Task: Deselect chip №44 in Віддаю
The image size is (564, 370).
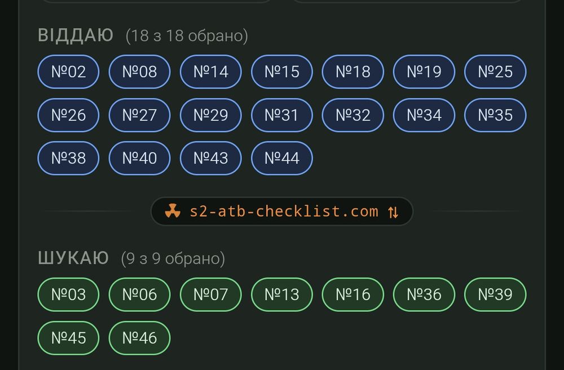Action: point(282,158)
